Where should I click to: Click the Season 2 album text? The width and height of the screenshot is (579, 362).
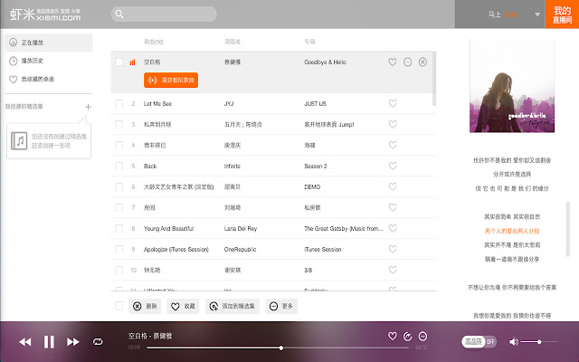pos(316,167)
